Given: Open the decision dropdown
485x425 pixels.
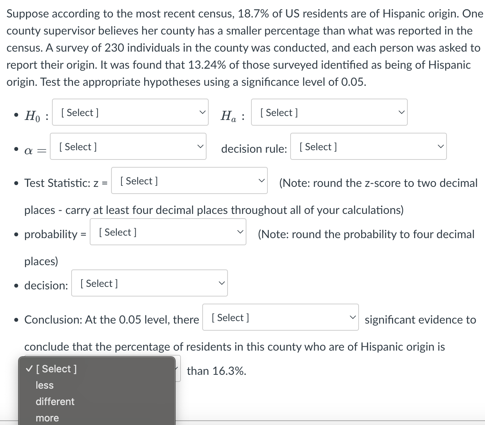Looking at the screenshot, I should point(149,283).
